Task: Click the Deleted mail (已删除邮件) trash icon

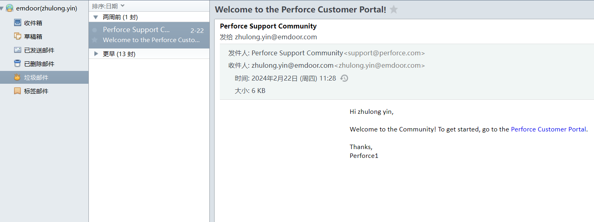Action: tap(17, 64)
